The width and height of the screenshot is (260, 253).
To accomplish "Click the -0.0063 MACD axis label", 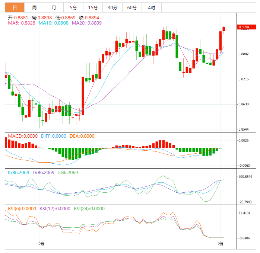I will pos(244,166).
